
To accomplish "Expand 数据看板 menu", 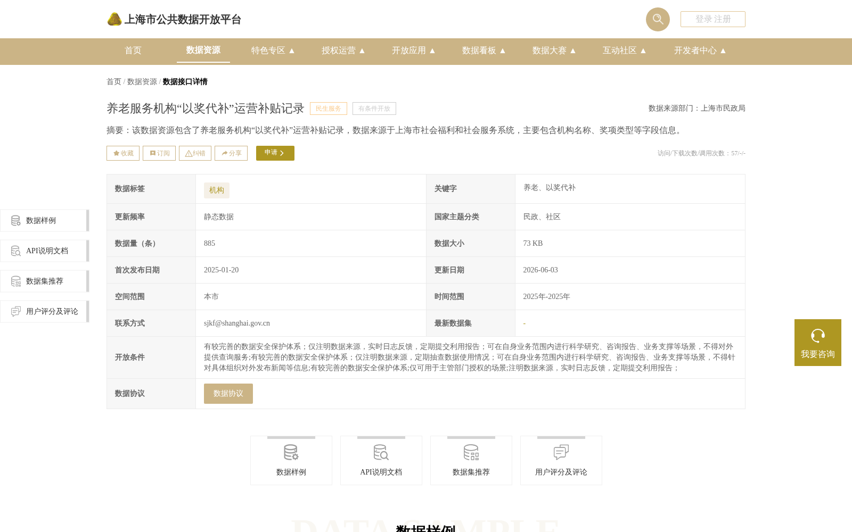I will [x=484, y=51].
